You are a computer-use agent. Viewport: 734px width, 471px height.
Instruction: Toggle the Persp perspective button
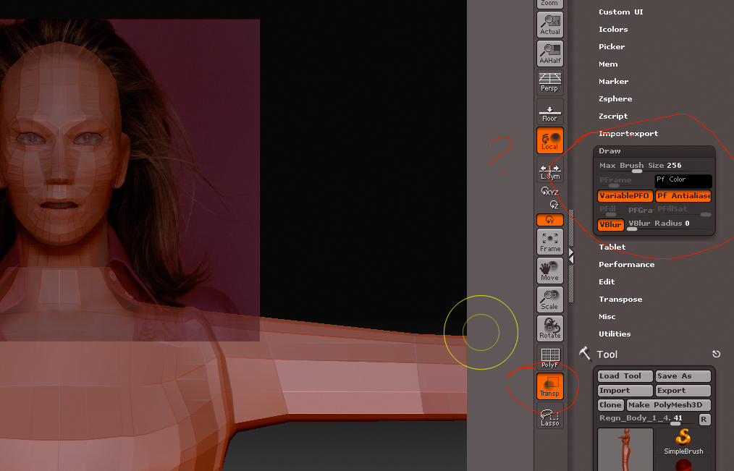[x=550, y=82]
